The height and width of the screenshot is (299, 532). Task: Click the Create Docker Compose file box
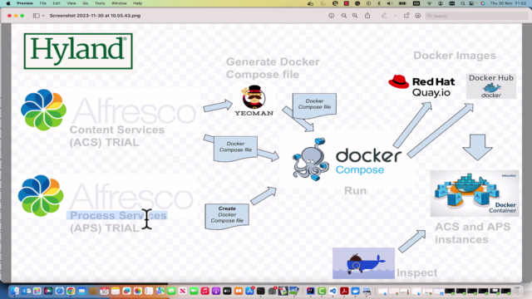coord(227,216)
